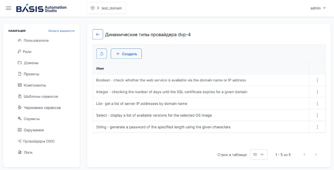
Task: Select Провайдеры OIDC navigation item
Action: (36, 141)
